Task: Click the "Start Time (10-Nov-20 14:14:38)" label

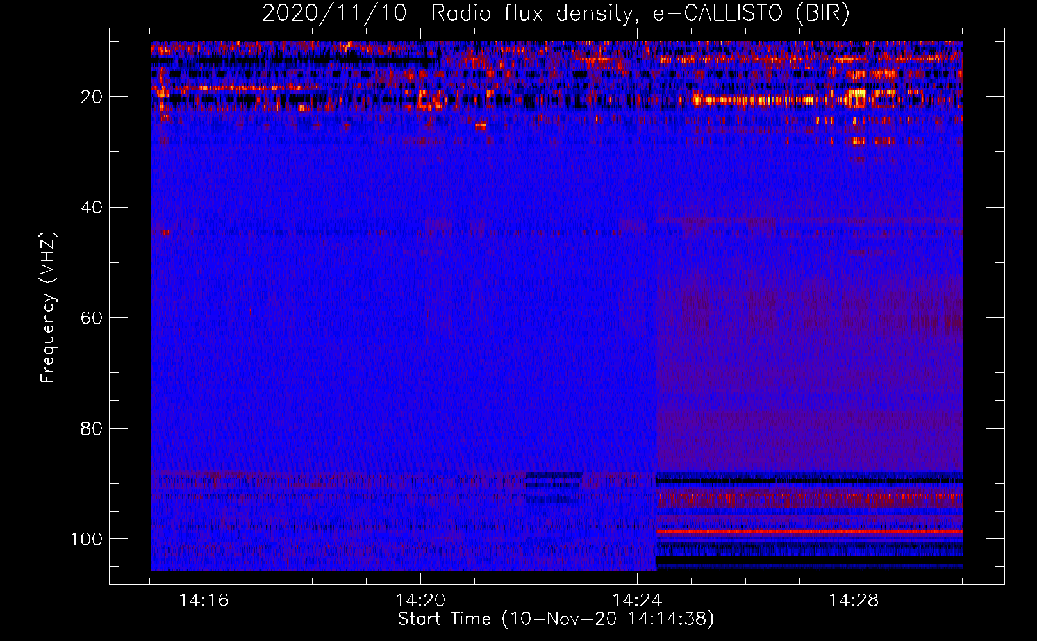Action: pos(556,619)
